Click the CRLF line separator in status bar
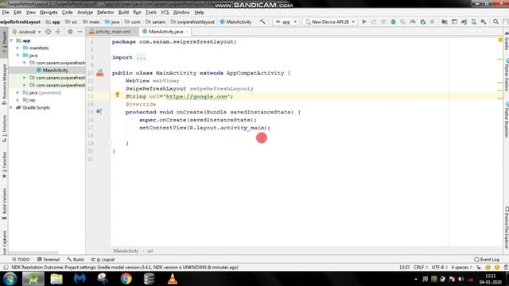509x286 pixels. (421, 267)
